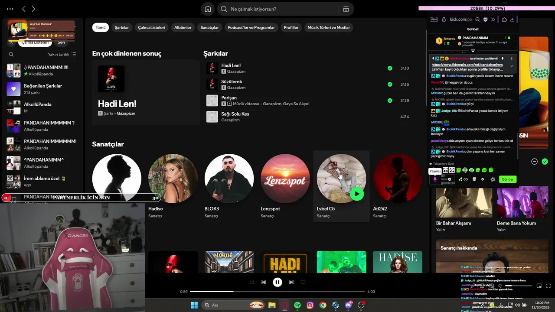The height and width of the screenshot is (312, 555).
Task: Open Spotify home via the house icon
Action: tap(208, 9)
